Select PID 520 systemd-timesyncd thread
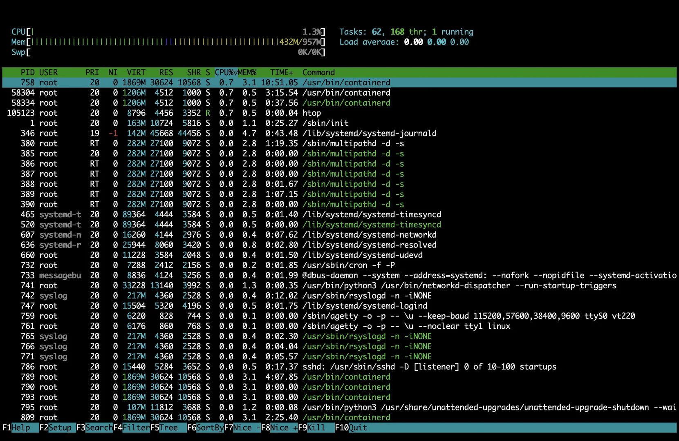The image size is (679, 441). [339, 225]
